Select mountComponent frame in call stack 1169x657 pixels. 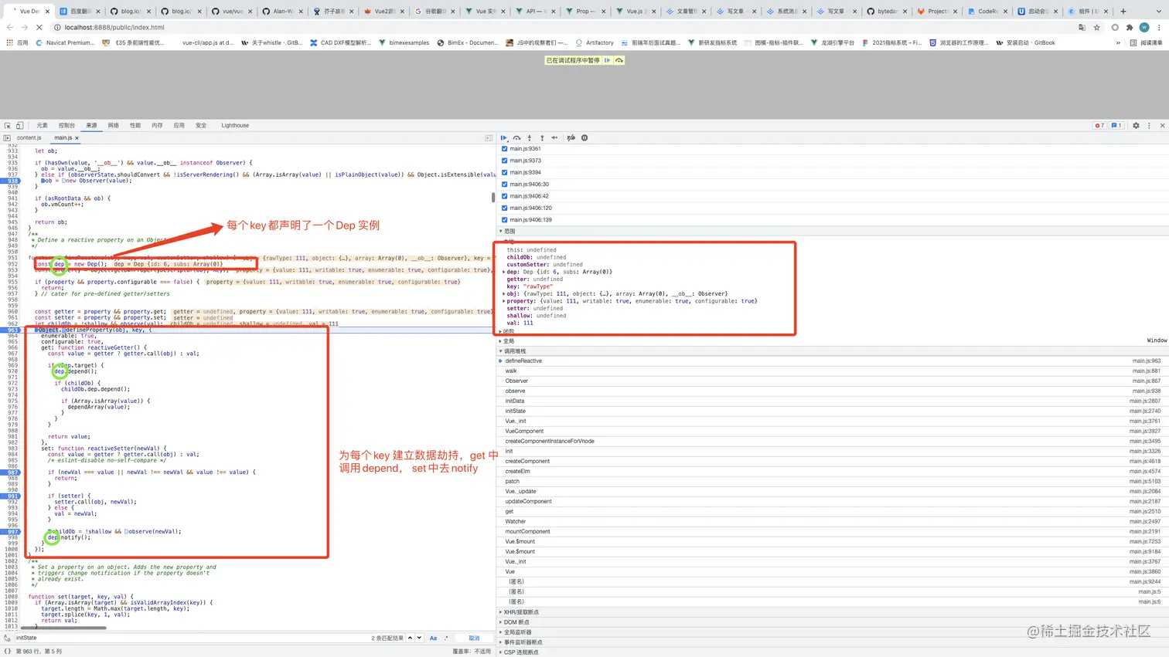832,531
